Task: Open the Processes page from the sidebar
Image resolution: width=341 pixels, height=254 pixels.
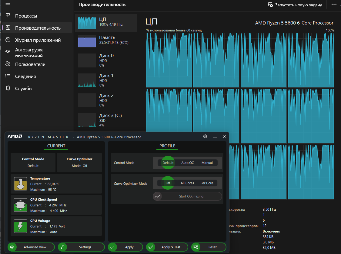Action: (x=26, y=16)
